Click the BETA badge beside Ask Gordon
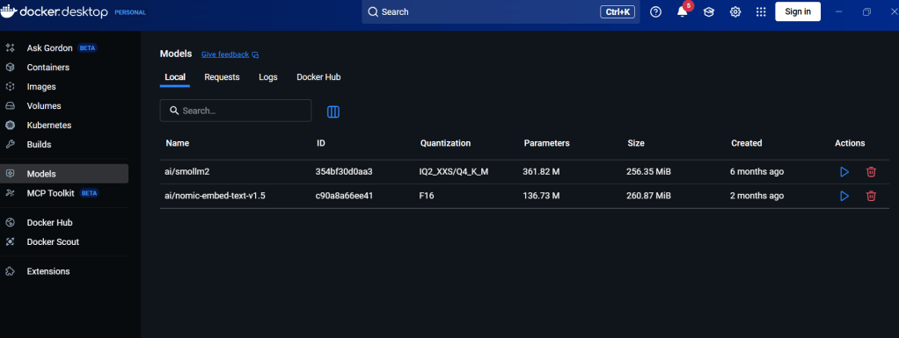This screenshot has height=338, width=899. [87, 48]
